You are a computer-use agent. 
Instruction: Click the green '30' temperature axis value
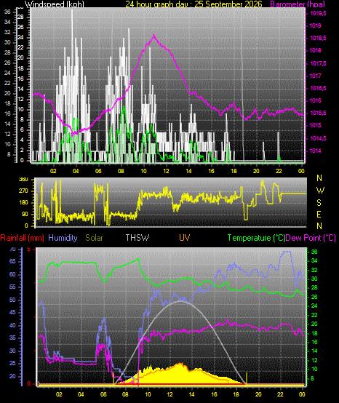pyautogui.click(x=314, y=279)
